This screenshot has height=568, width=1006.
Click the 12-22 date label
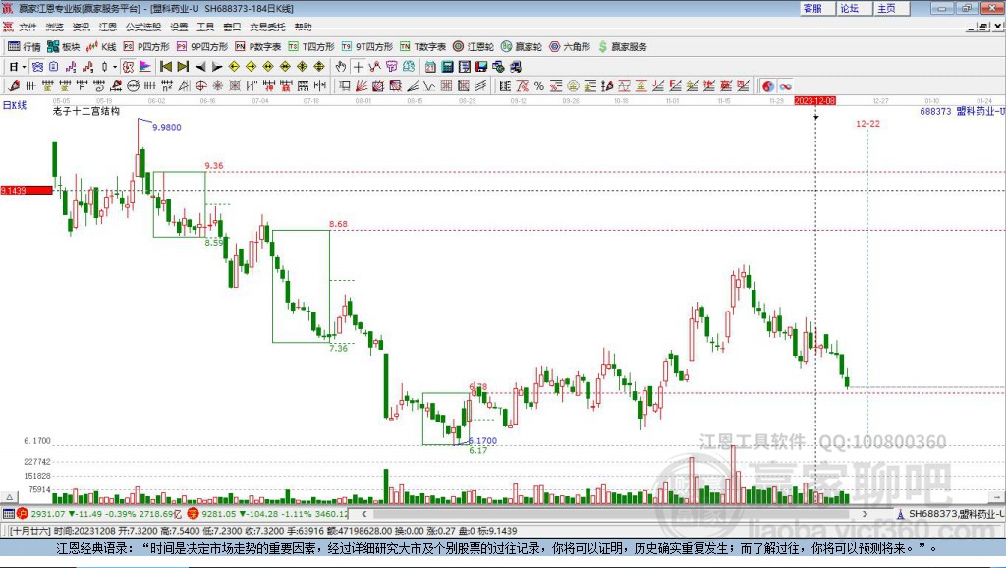tap(867, 123)
